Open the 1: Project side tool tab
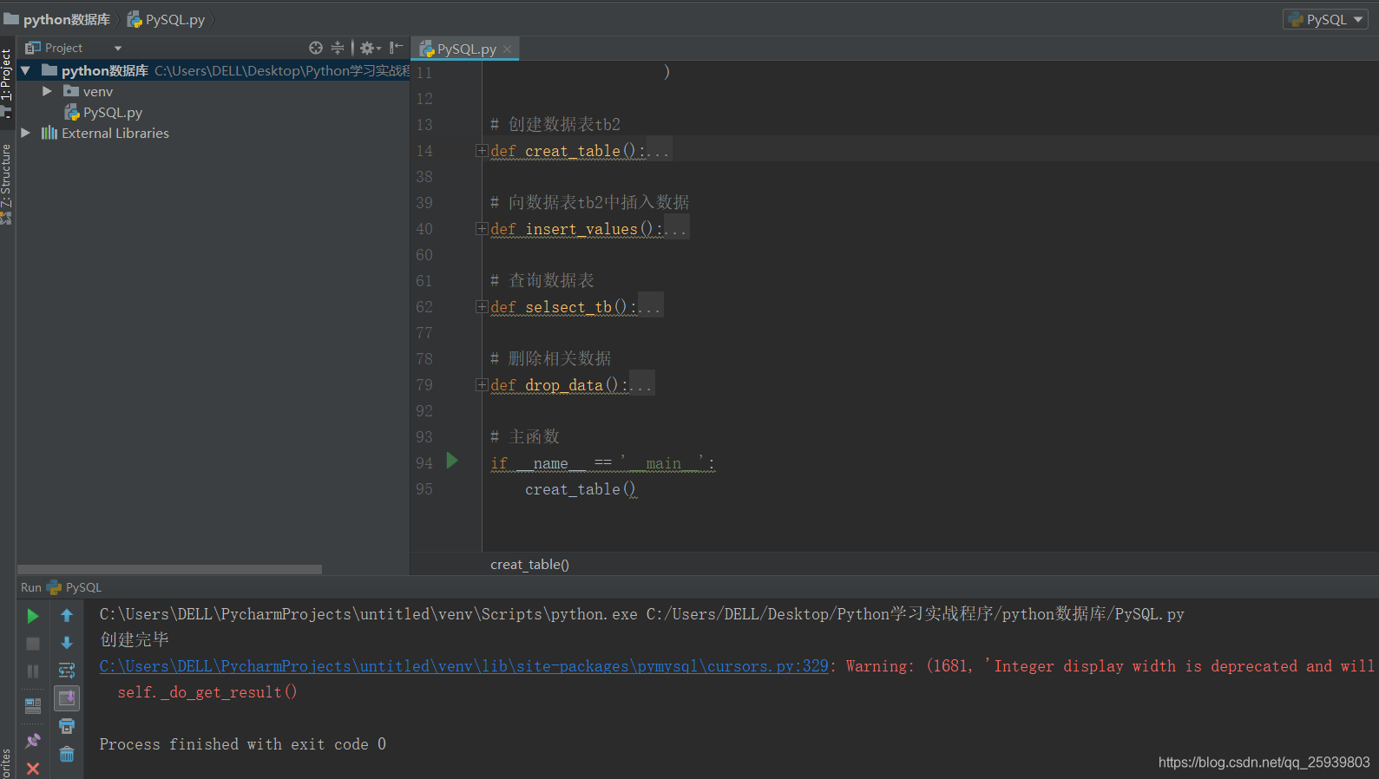 [7, 76]
